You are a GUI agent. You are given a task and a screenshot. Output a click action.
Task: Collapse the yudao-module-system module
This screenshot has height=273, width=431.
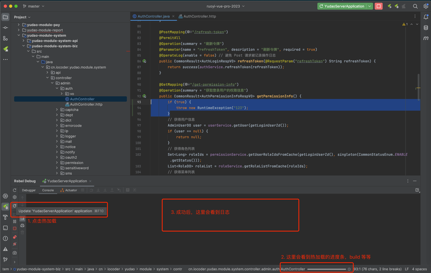tap(19, 35)
